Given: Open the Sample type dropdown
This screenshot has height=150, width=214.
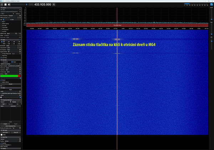Looking at the screenshot, I should [14, 72].
